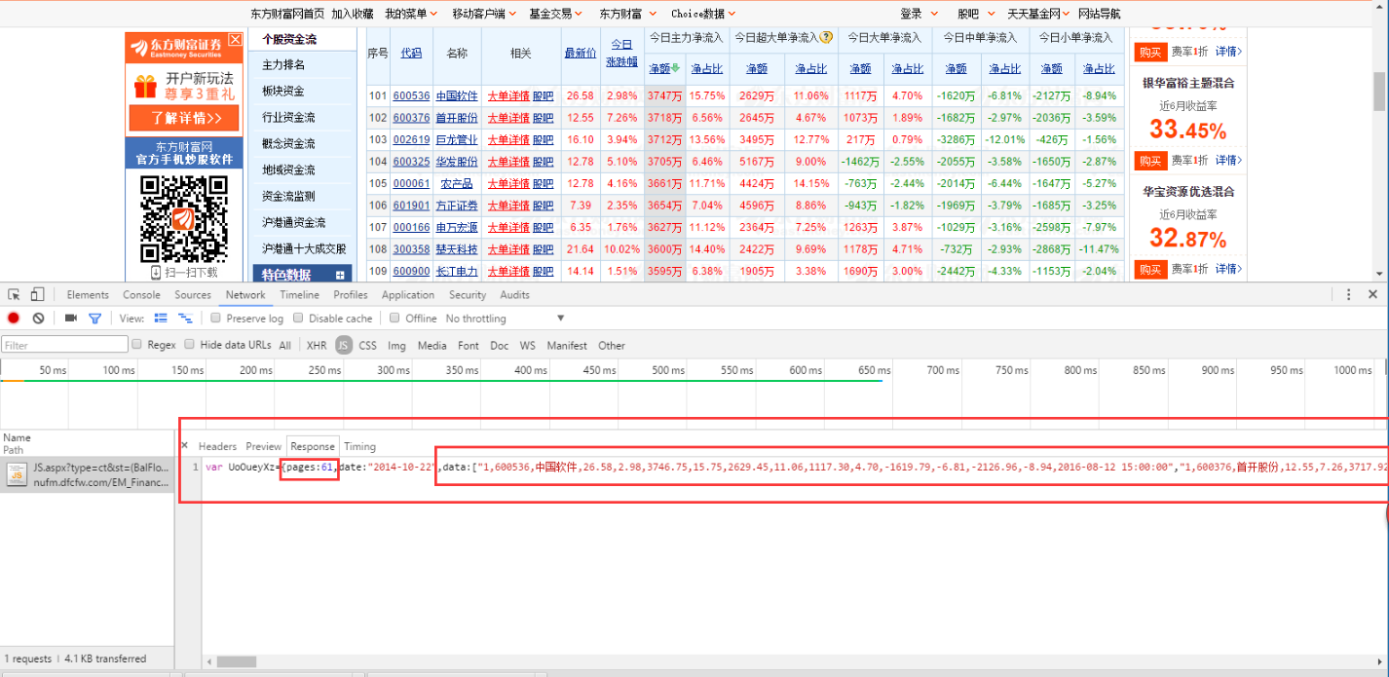Toggle the device toolbar icon

(x=37, y=294)
